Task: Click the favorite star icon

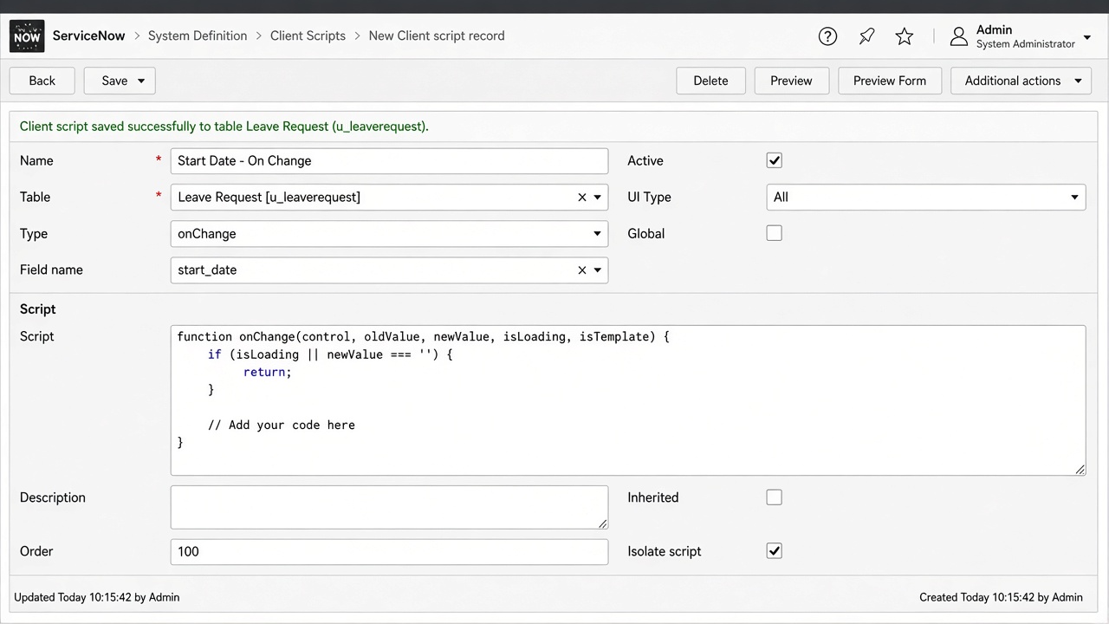Action: [x=905, y=36]
